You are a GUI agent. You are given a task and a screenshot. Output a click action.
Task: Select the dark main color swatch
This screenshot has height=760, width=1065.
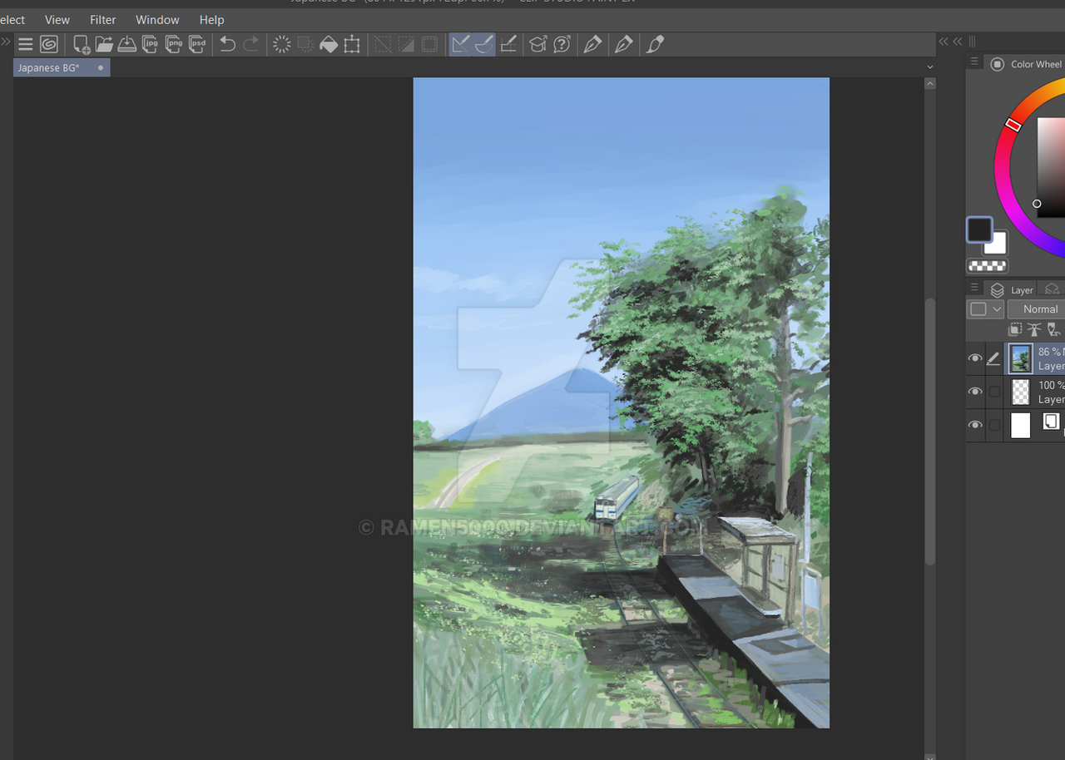(x=979, y=229)
